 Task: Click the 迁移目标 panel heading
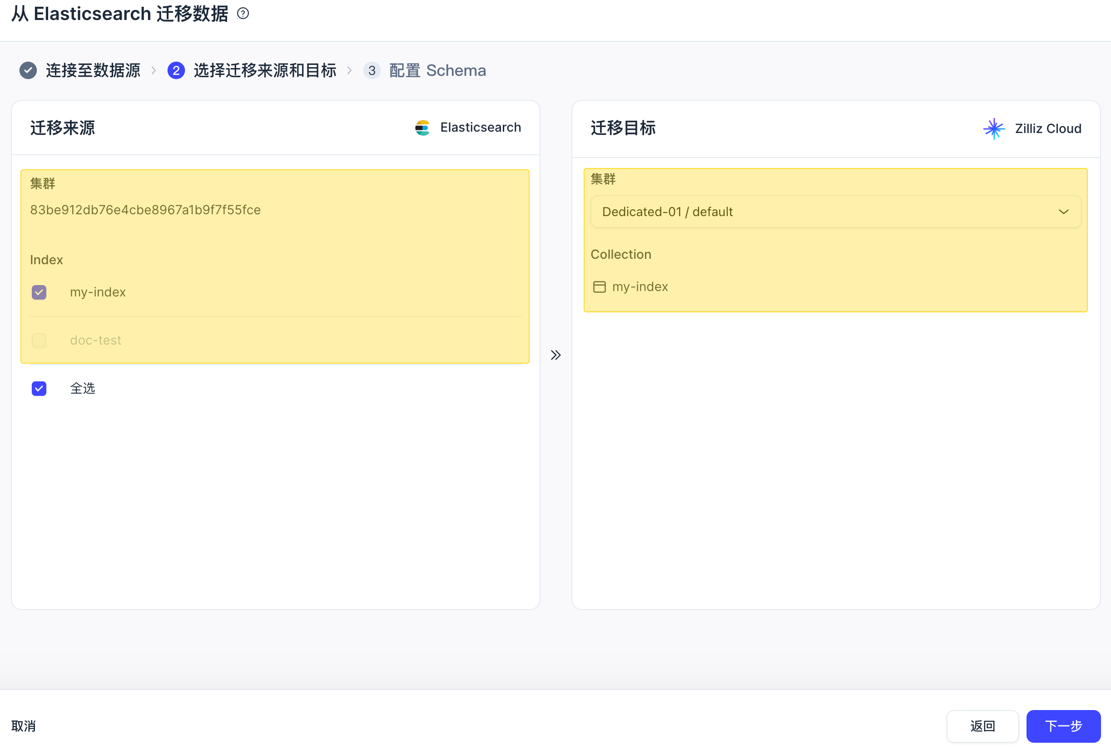pyautogui.click(x=623, y=128)
